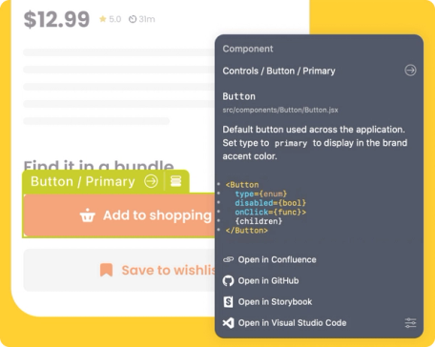Open in Visual Studio Code
The height and width of the screenshot is (347, 435).
[292, 323]
